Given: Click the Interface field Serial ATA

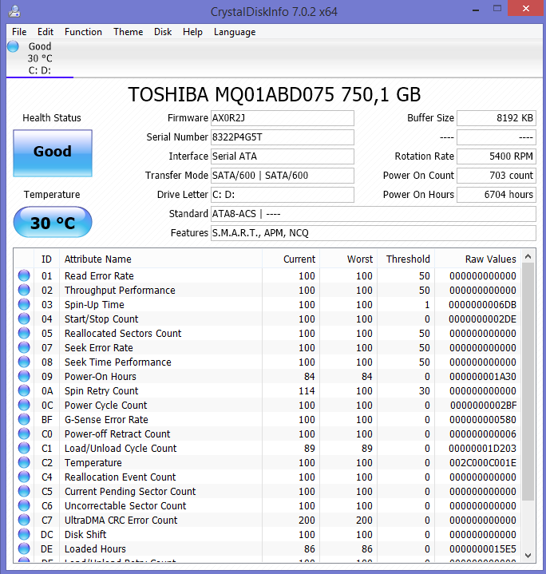Looking at the screenshot, I should [x=283, y=156].
